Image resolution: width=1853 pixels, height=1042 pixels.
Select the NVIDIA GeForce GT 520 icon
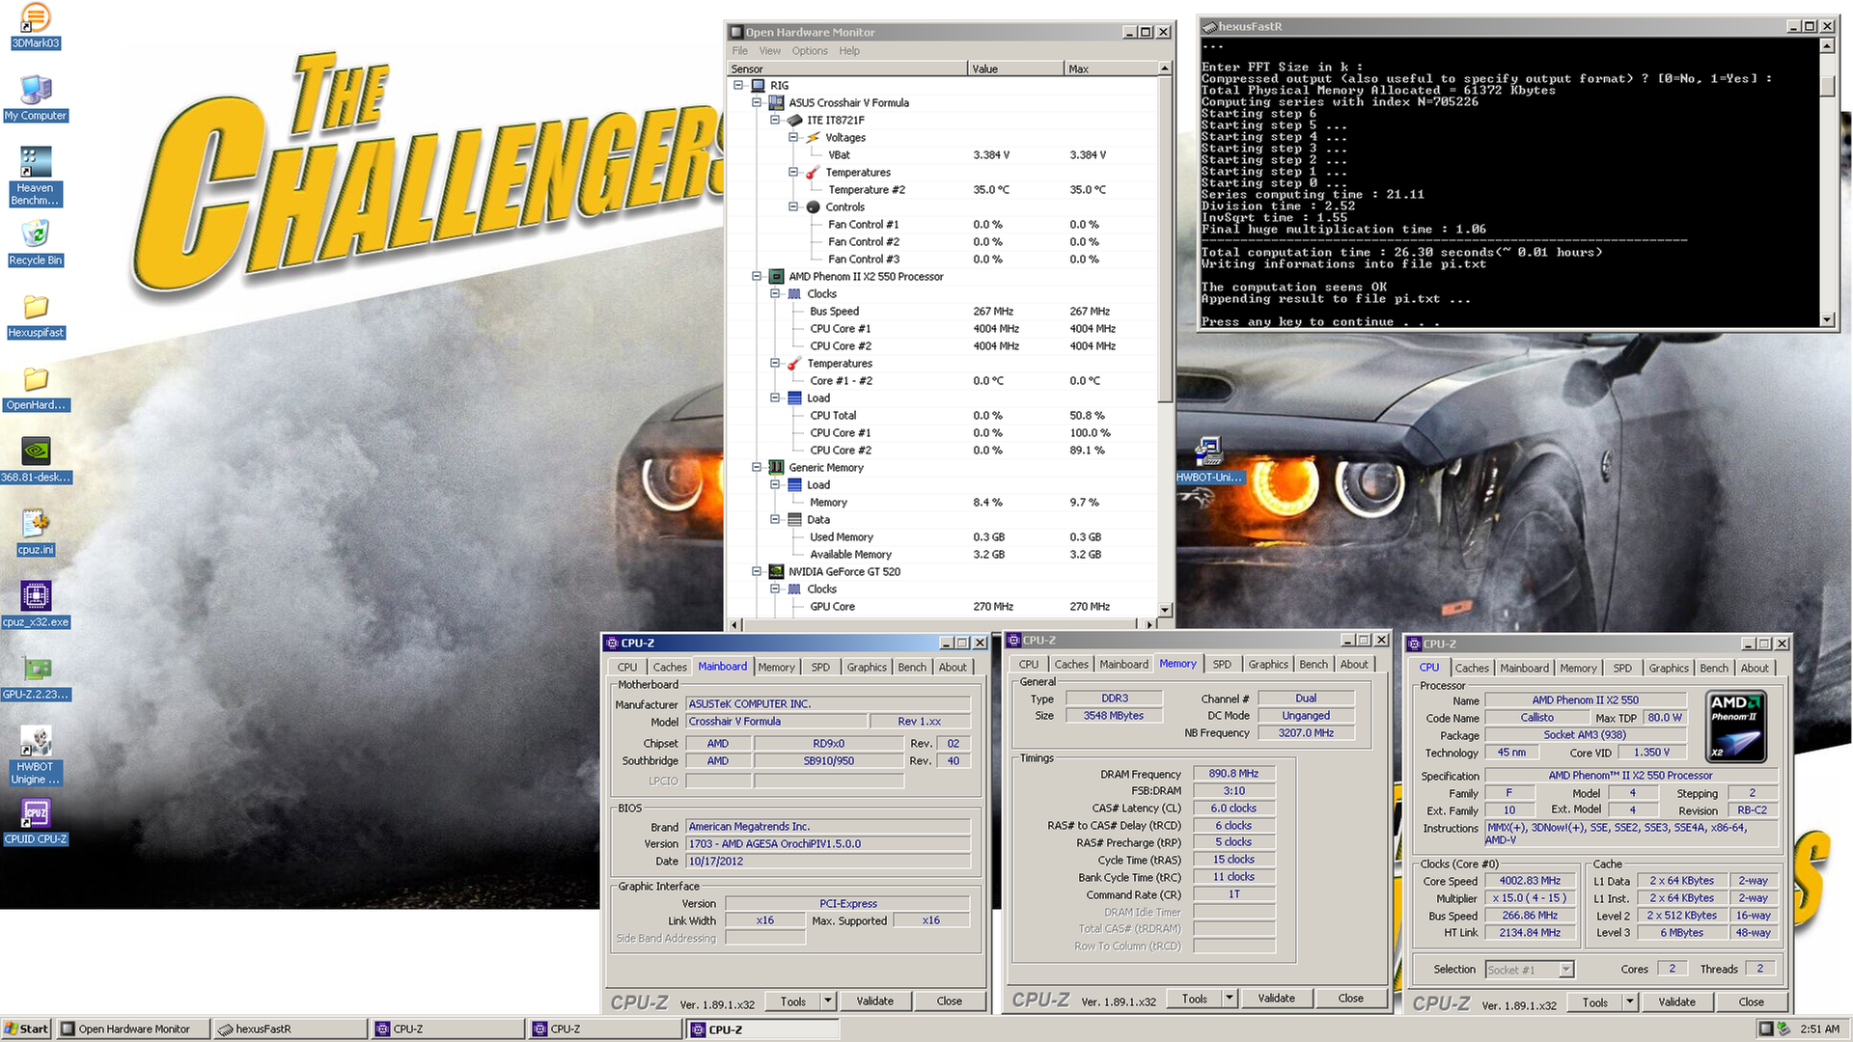tap(777, 571)
